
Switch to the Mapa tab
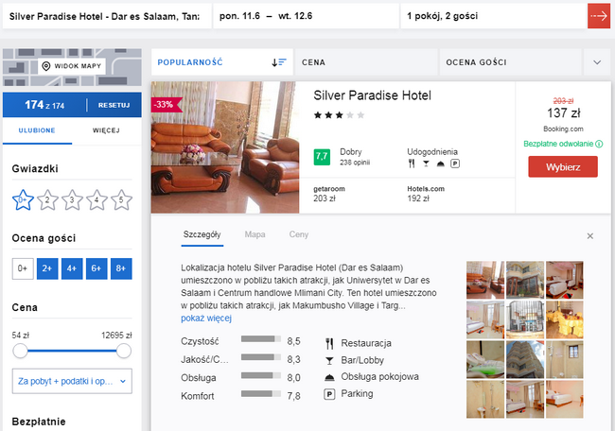click(255, 233)
